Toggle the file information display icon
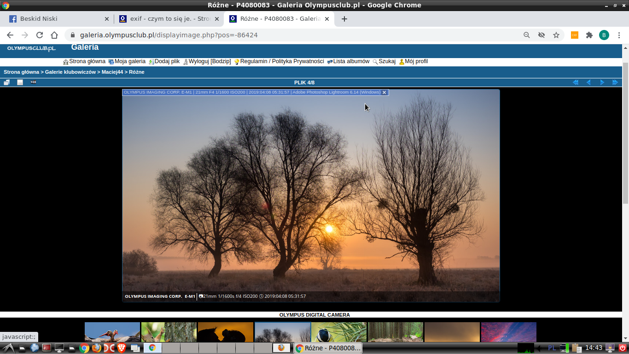Viewport: 629px width, 354px height. coord(20,83)
